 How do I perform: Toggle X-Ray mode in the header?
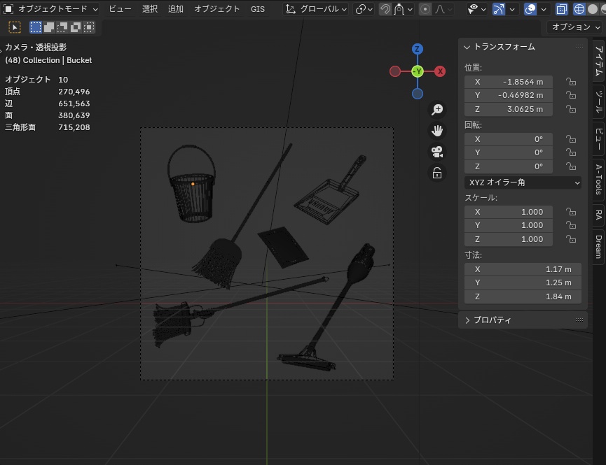[560, 9]
